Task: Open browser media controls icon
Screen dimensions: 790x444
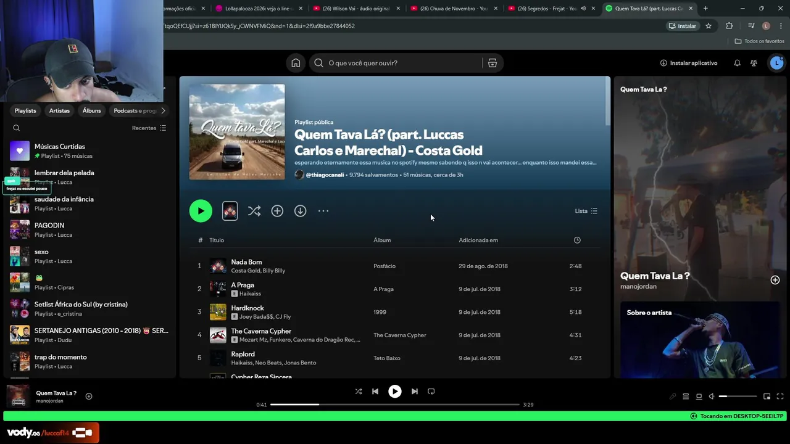Action: [x=751, y=26]
